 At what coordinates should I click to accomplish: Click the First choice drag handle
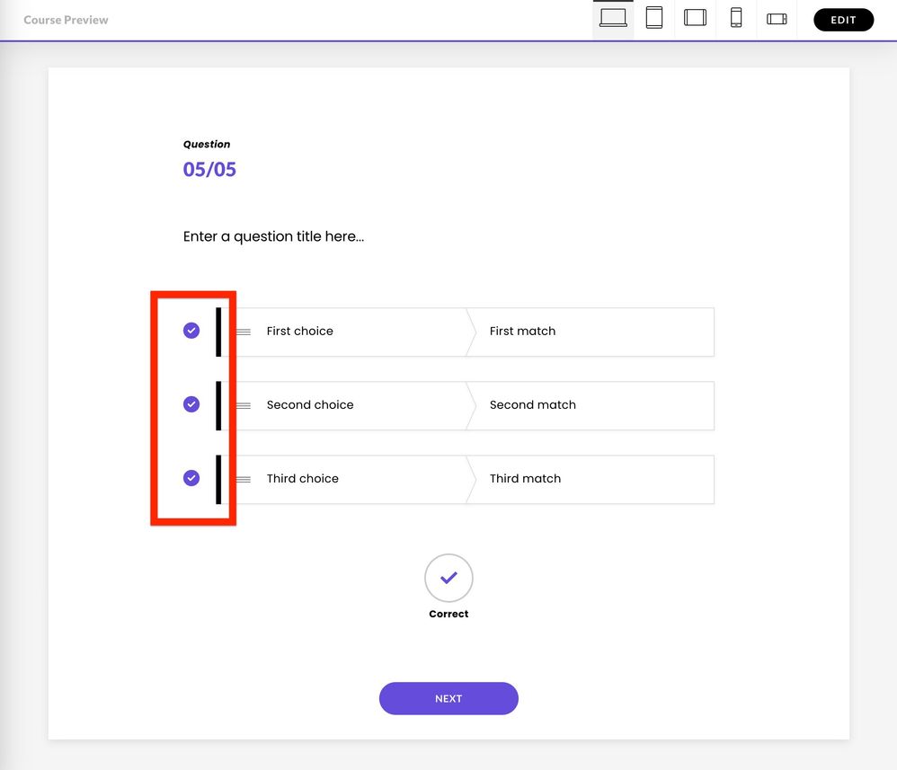244,332
